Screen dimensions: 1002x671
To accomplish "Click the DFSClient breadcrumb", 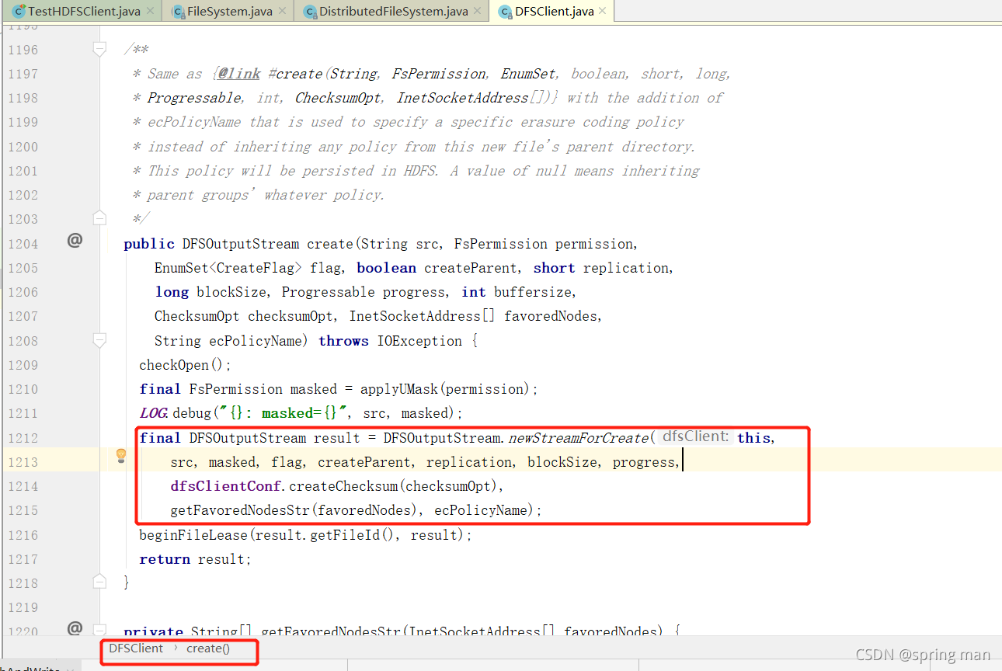I will 136,648.
